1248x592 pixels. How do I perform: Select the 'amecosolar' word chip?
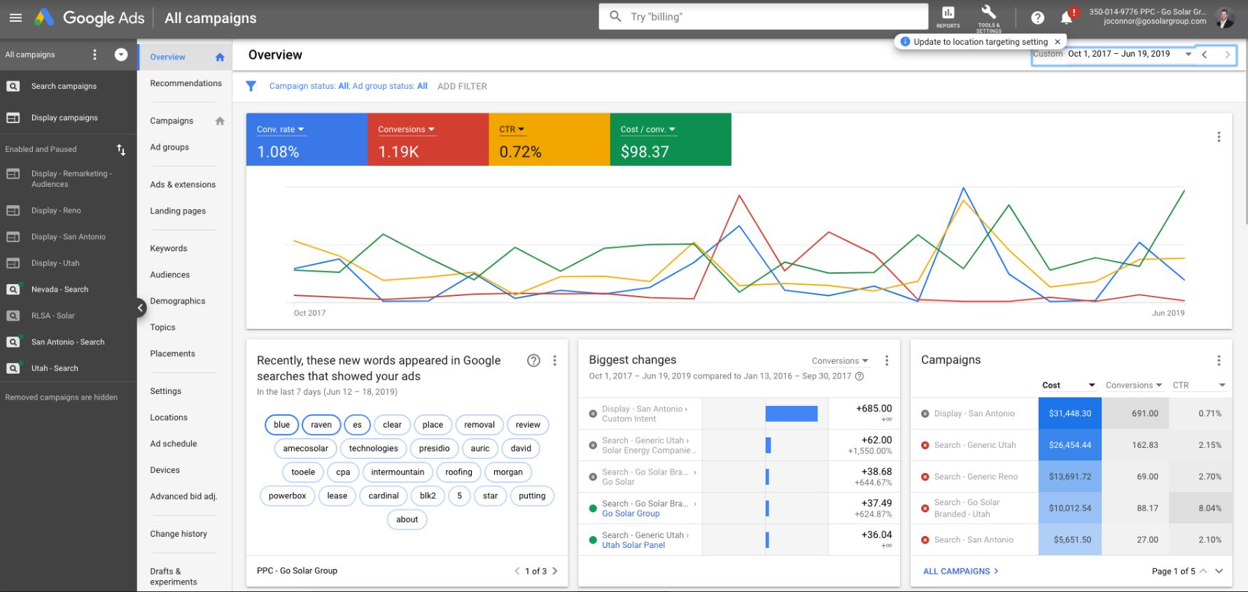(x=306, y=449)
